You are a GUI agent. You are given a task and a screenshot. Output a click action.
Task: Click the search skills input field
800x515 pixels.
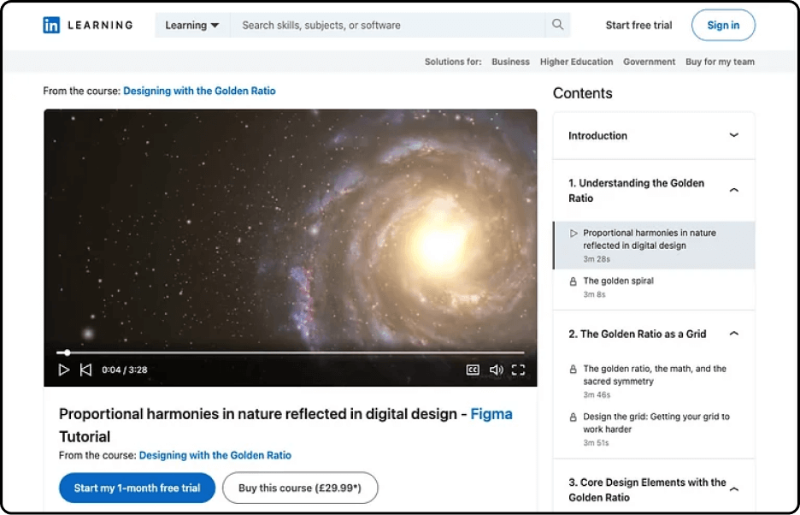388,25
